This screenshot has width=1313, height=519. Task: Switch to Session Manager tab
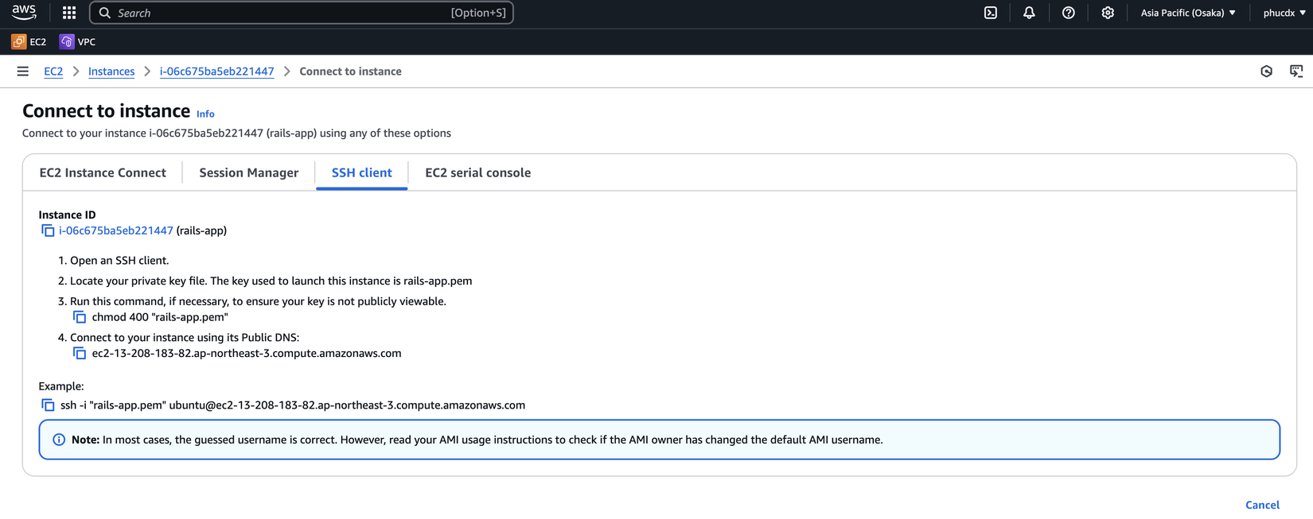coord(249,172)
